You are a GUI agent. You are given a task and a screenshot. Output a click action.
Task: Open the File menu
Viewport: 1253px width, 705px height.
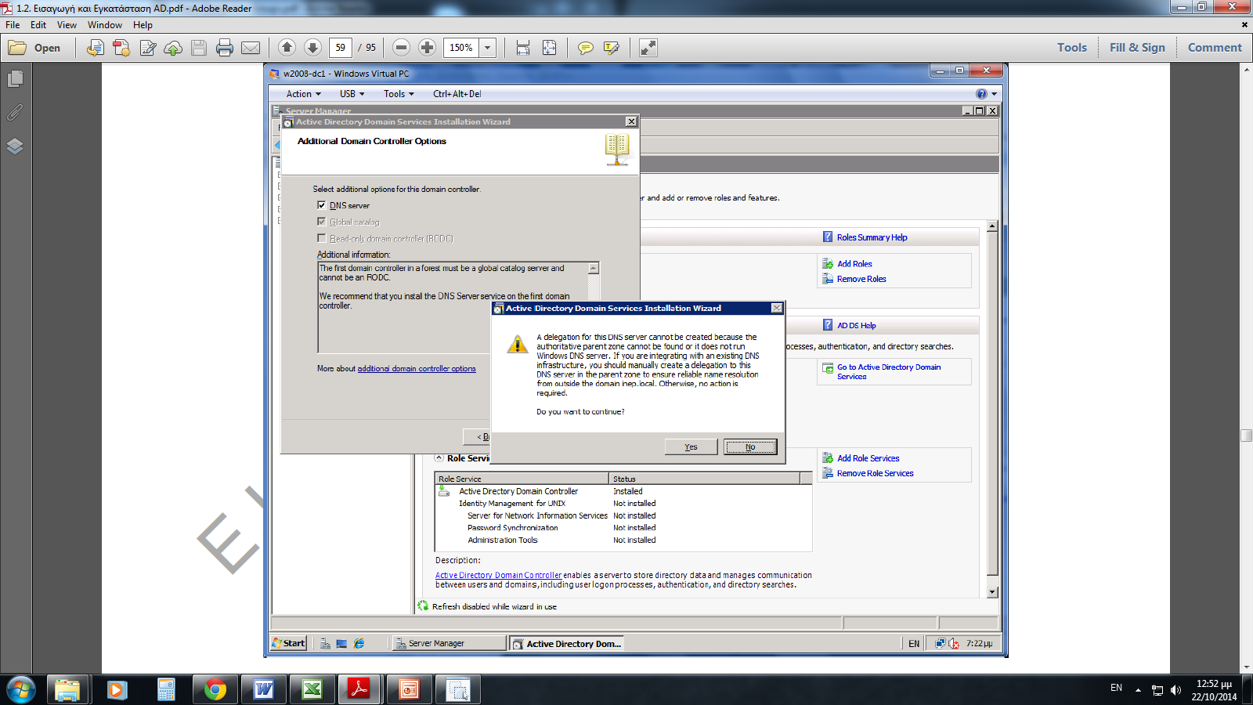13,25
